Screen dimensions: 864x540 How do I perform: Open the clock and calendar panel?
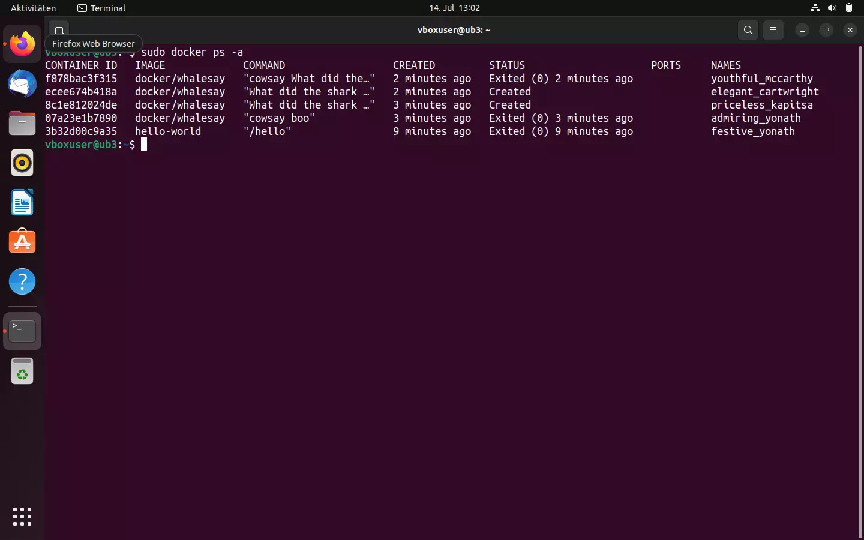pos(454,8)
